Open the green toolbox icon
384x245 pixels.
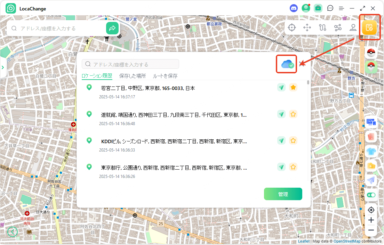tap(318, 8)
